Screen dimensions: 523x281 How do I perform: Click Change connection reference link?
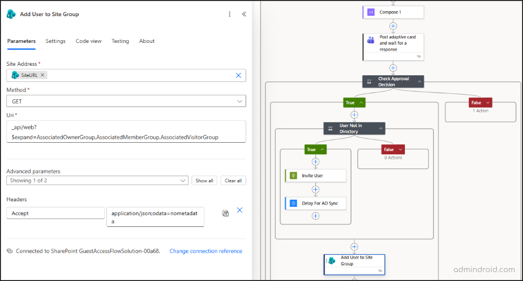(x=206, y=251)
